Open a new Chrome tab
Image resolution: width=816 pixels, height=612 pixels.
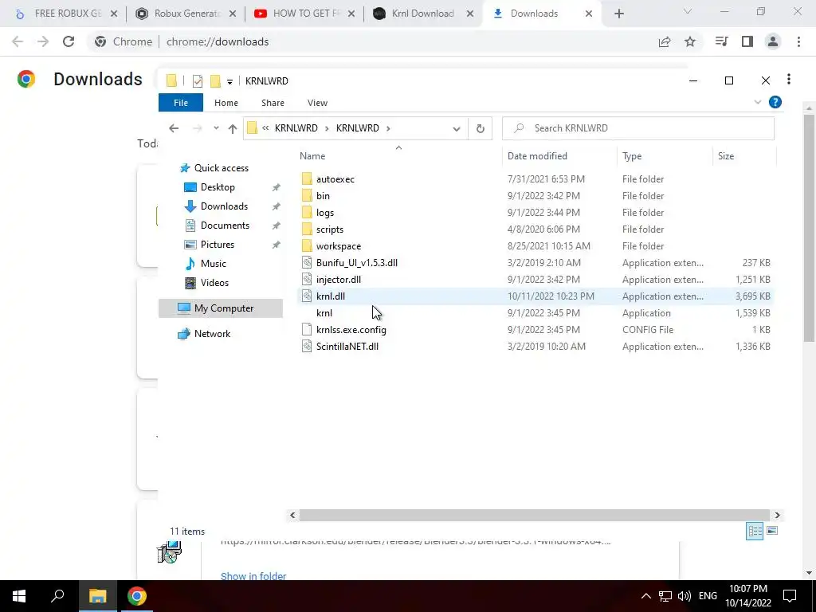click(x=618, y=14)
